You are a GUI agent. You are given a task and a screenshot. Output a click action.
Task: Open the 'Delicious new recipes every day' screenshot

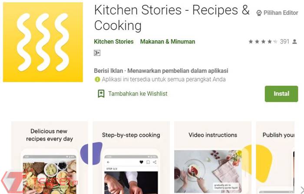[49, 158]
